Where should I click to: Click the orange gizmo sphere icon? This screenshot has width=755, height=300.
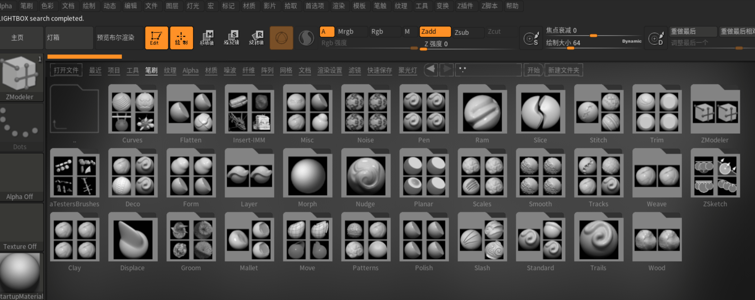tap(281, 38)
